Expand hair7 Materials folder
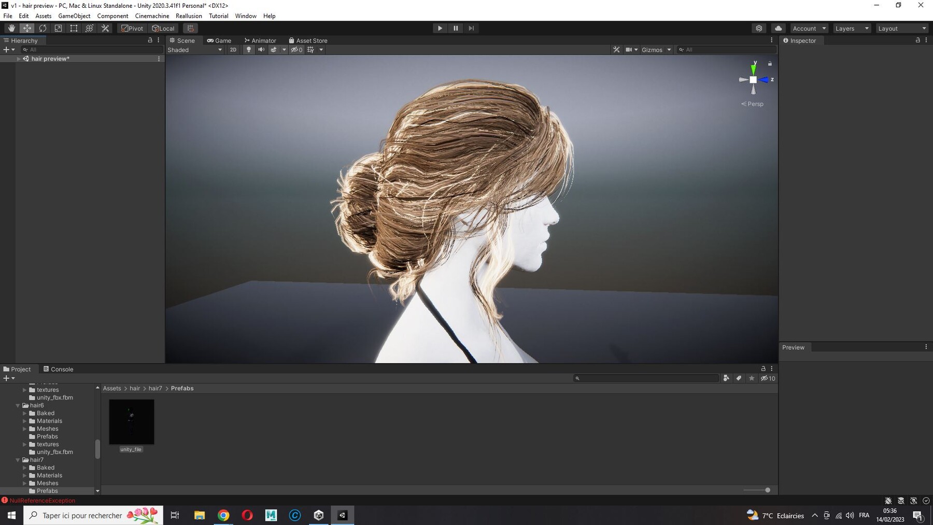Screen dimensions: 933x525 (24, 475)
